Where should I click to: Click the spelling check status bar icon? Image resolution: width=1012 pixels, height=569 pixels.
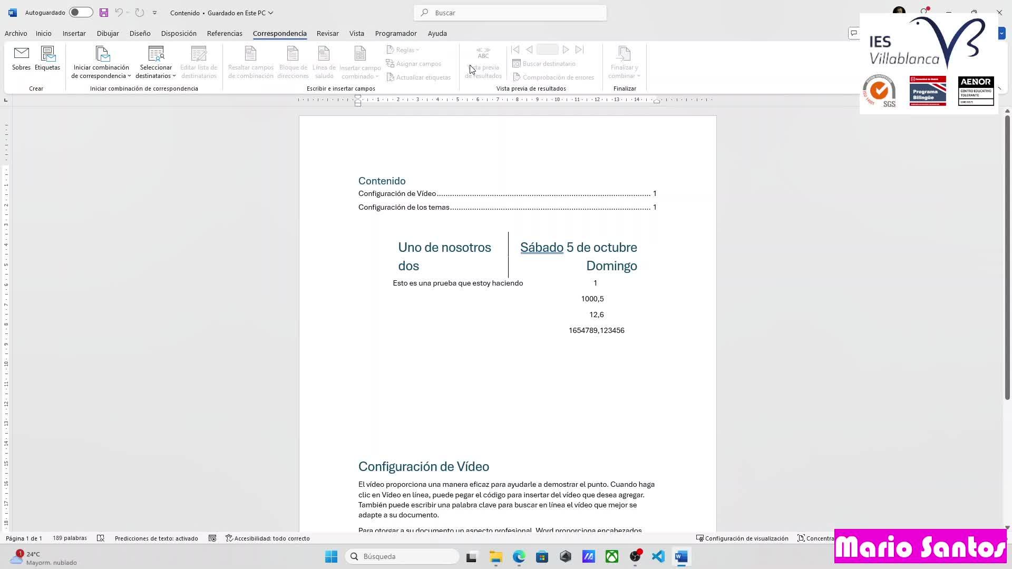click(101, 538)
